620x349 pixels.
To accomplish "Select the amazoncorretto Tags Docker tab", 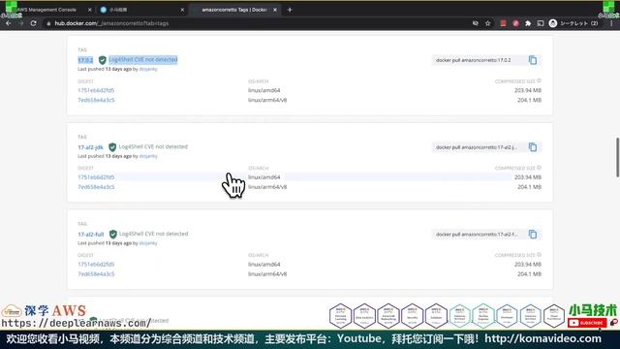I will click(x=235, y=10).
